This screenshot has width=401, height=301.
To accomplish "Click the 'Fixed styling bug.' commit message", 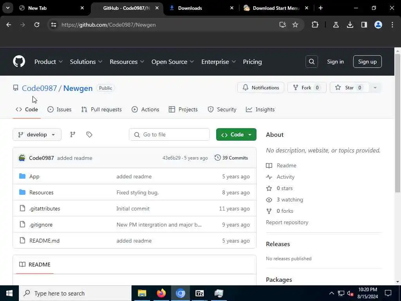I will click(x=137, y=192).
